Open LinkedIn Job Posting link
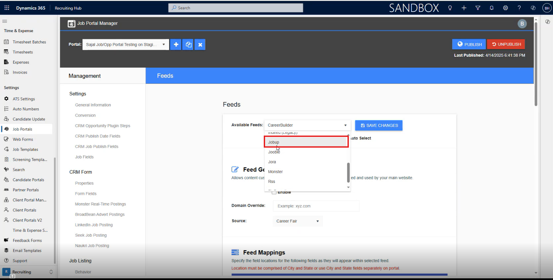This screenshot has width=553, height=280. click(94, 225)
